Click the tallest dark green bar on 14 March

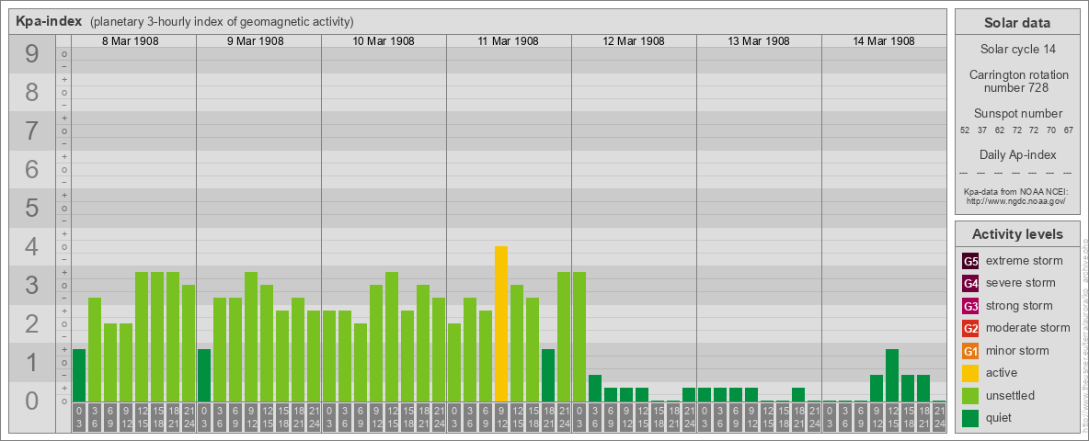coord(892,376)
